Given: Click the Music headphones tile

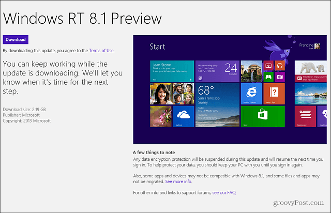Looking at the screenshot, I should click(280, 66).
